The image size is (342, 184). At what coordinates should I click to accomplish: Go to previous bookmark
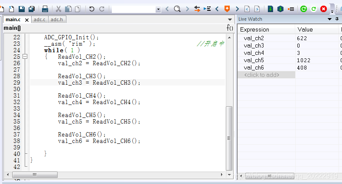click(217, 9)
